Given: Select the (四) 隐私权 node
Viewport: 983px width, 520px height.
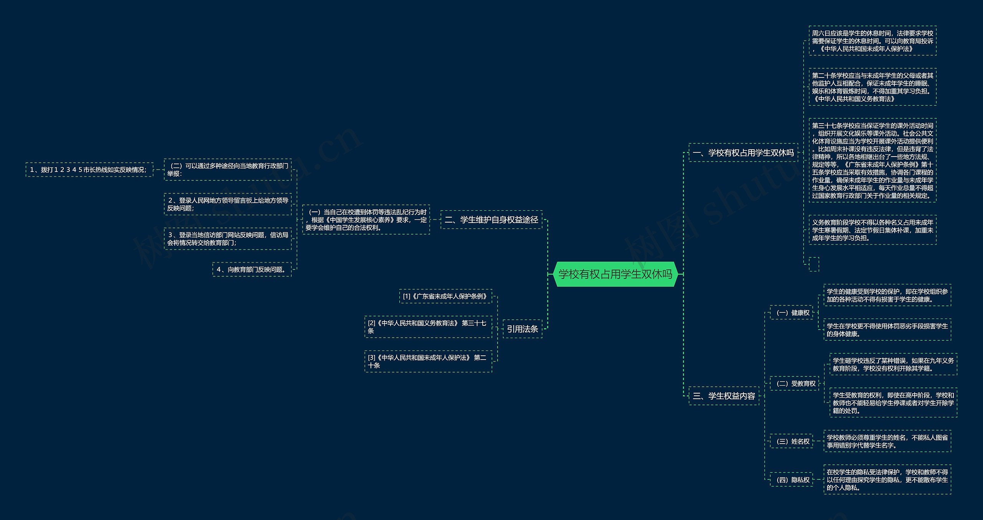Looking at the screenshot, I should (x=792, y=480).
